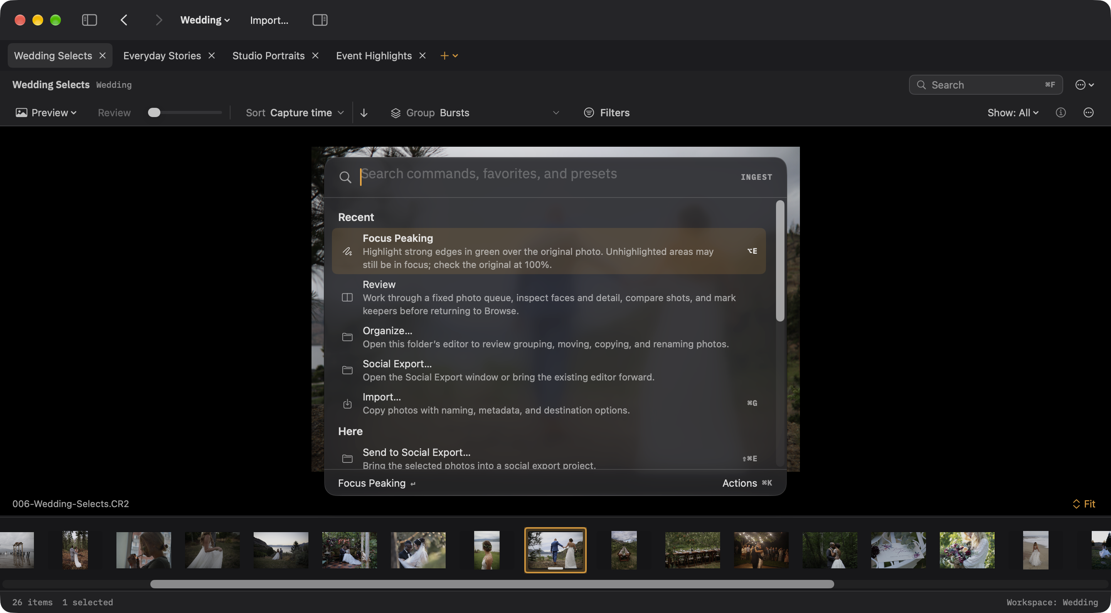This screenshot has height=613, width=1111.
Task: Select the Review command in the palette
Action: point(549,297)
